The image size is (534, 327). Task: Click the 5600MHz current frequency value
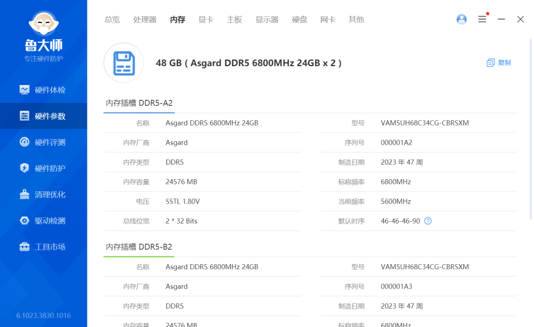tap(395, 202)
